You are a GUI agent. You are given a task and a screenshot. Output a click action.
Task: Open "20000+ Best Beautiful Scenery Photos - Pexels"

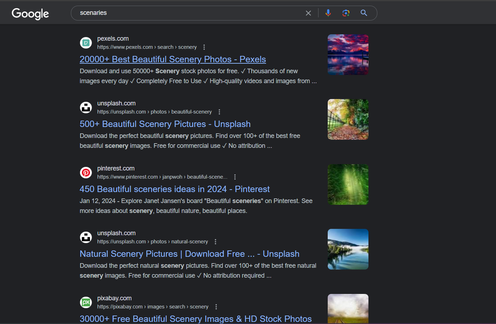click(x=173, y=59)
